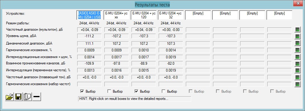Select the E-MU 0204 + ус 120 device slot

coord(144,15)
